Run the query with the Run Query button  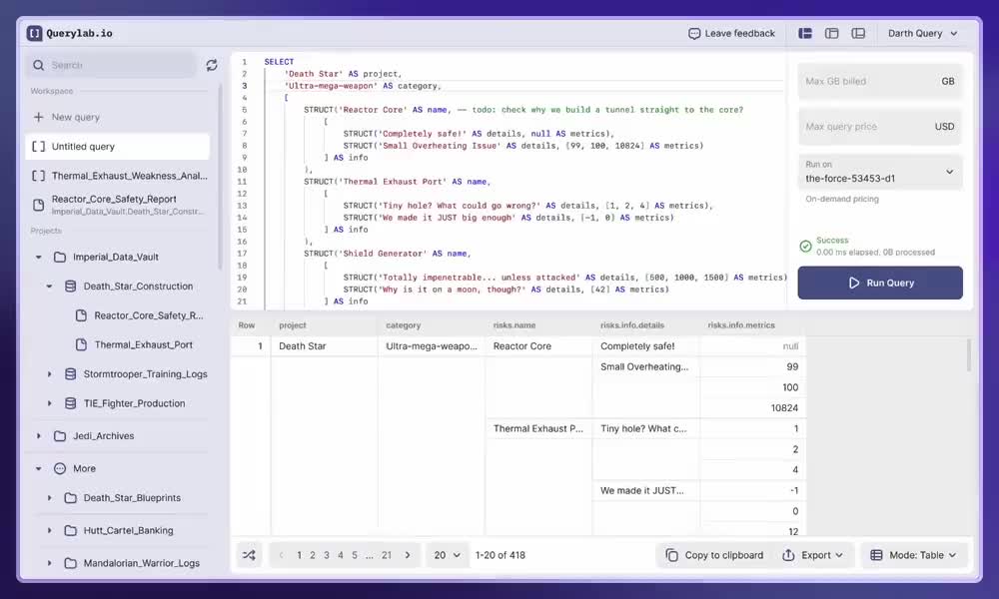point(879,283)
